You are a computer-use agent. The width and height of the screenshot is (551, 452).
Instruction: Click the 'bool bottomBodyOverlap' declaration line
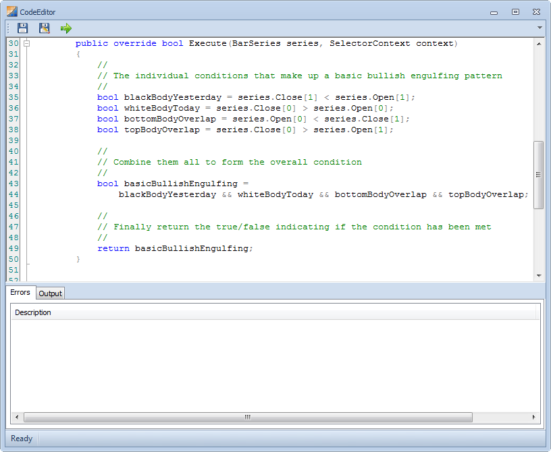pos(253,119)
